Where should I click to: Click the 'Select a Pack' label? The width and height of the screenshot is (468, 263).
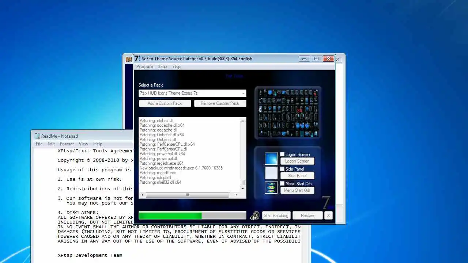[x=151, y=85]
